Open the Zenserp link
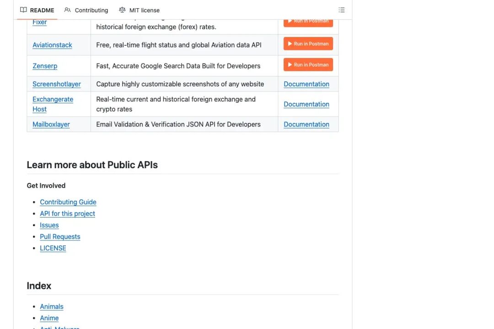The height and width of the screenshot is (329, 494). [x=45, y=66]
